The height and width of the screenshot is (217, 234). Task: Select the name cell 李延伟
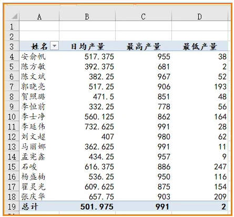[x=39, y=126]
